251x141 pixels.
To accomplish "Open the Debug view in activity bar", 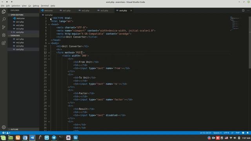I will [x=4, y=35].
